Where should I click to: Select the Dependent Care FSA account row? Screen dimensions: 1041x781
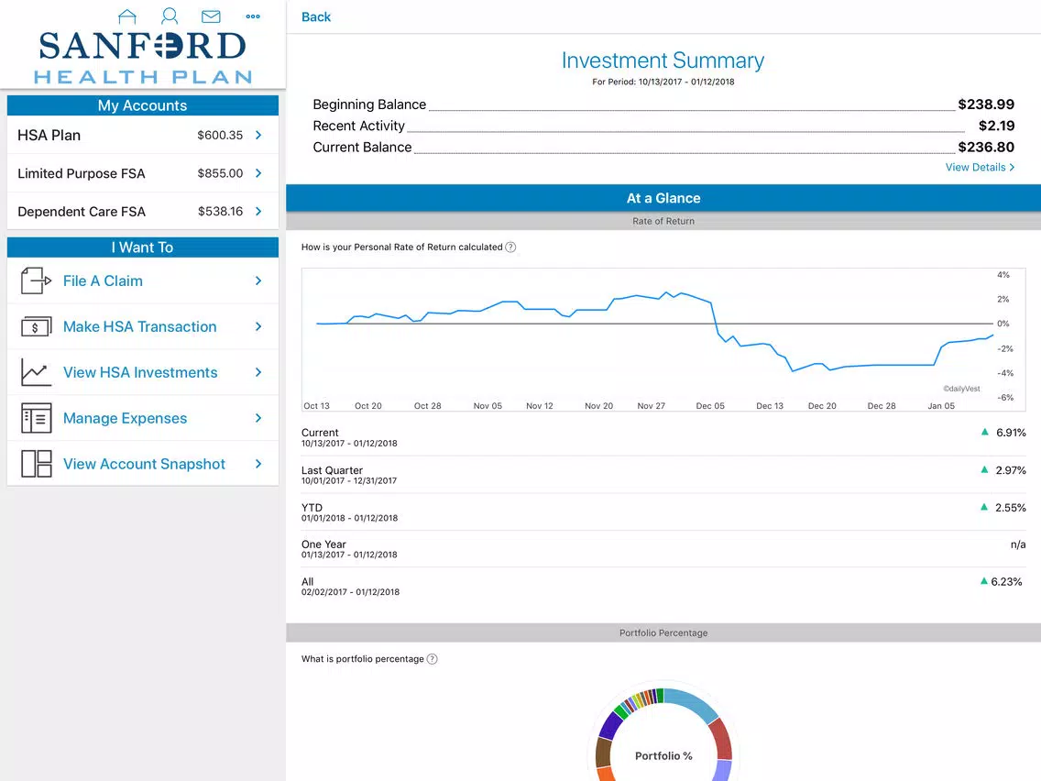click(x=143, y=211)
